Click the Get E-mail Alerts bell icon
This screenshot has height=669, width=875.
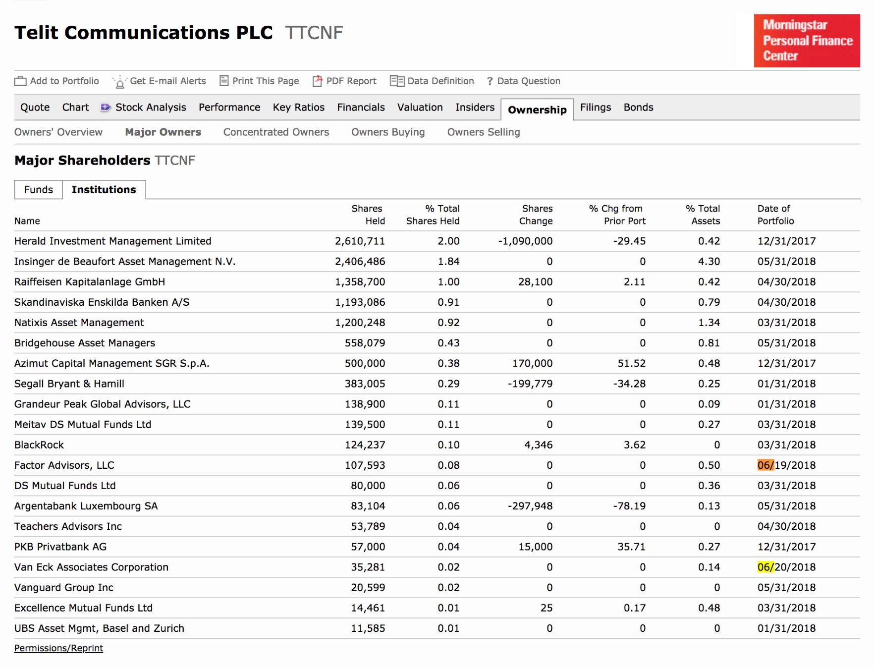(119, 81)
